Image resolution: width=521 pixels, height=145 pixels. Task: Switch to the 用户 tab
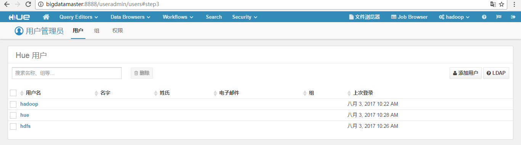pyautogui.click(x=78, y=31)
